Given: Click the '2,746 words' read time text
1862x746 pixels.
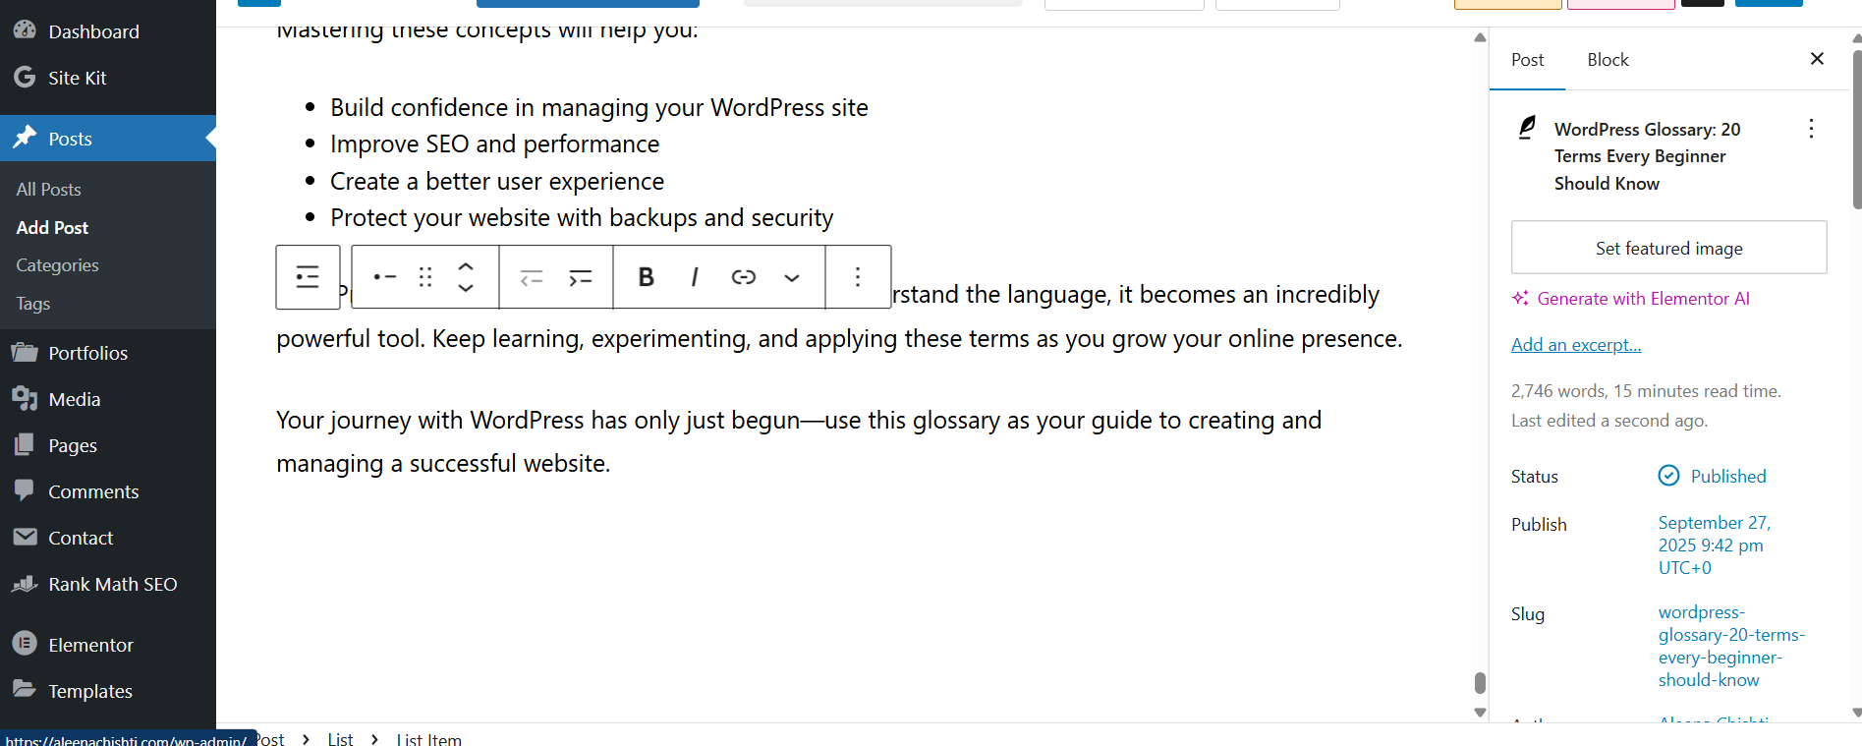Looking at the screenshot, I should pos(1646,391).
